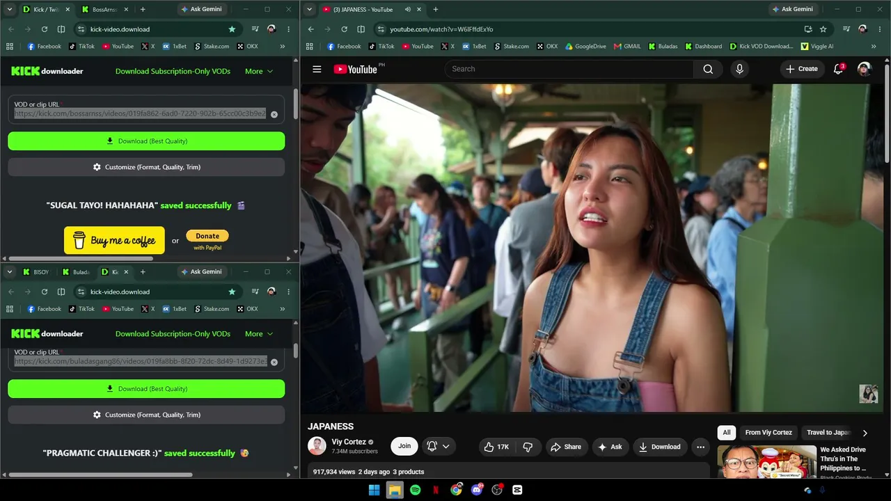
Task: Expand the More menu in top Kick downloader
Action: point(259,71)
